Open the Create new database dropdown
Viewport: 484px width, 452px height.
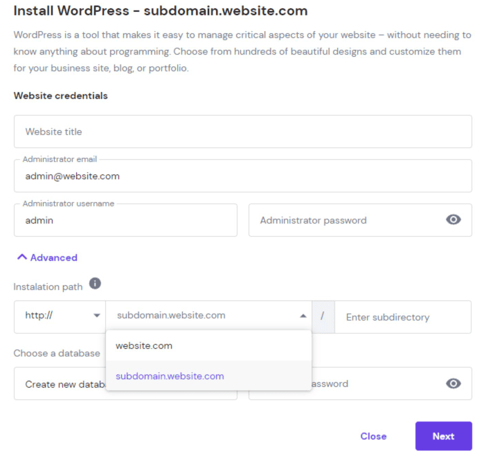click(60, 384)
